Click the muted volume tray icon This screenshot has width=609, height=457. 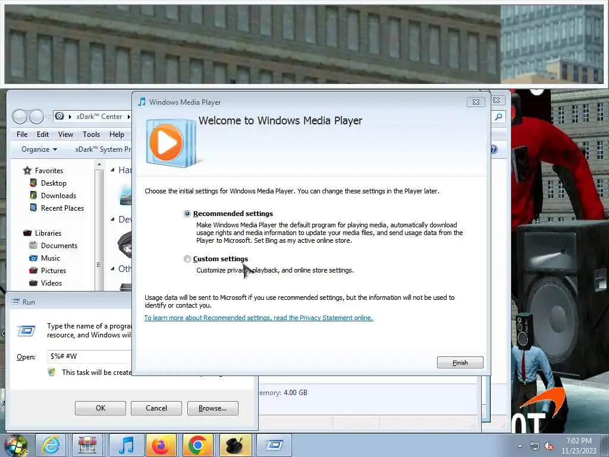(549, 446)
